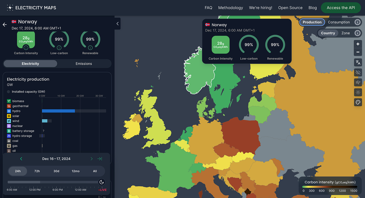Open the language selector icon
365x198 pixels.
[358, 62]
